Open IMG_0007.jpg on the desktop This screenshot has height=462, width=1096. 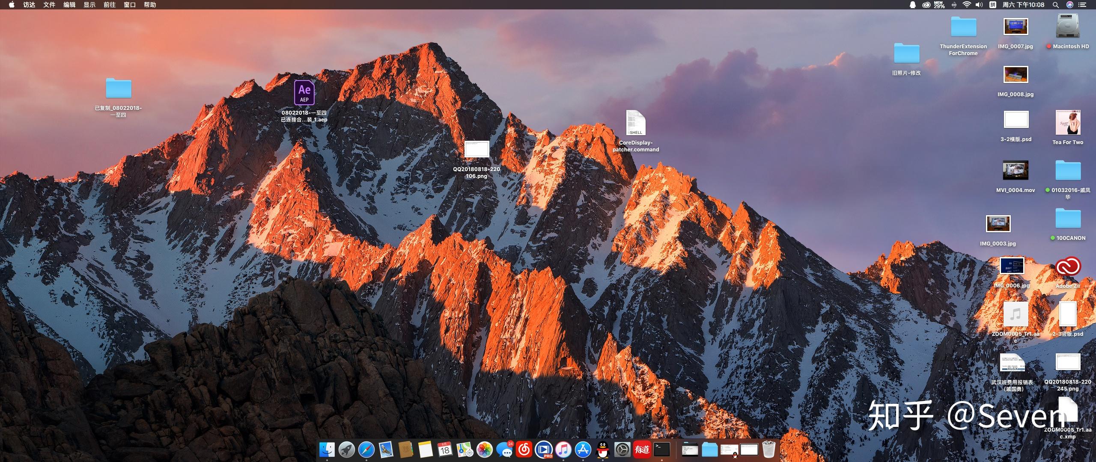click(x=1016, y=27)
